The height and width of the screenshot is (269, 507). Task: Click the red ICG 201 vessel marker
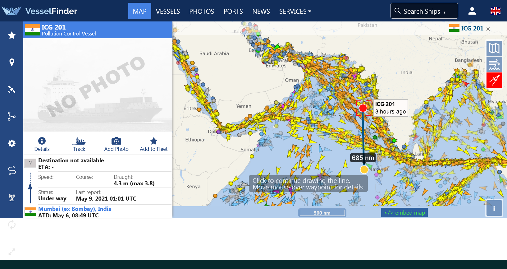coord(363,108)
